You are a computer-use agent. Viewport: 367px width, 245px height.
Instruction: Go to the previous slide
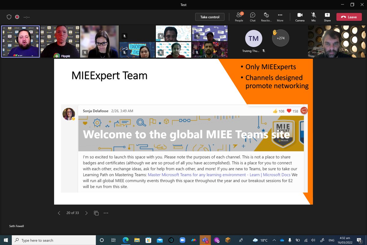click(59, 213)
